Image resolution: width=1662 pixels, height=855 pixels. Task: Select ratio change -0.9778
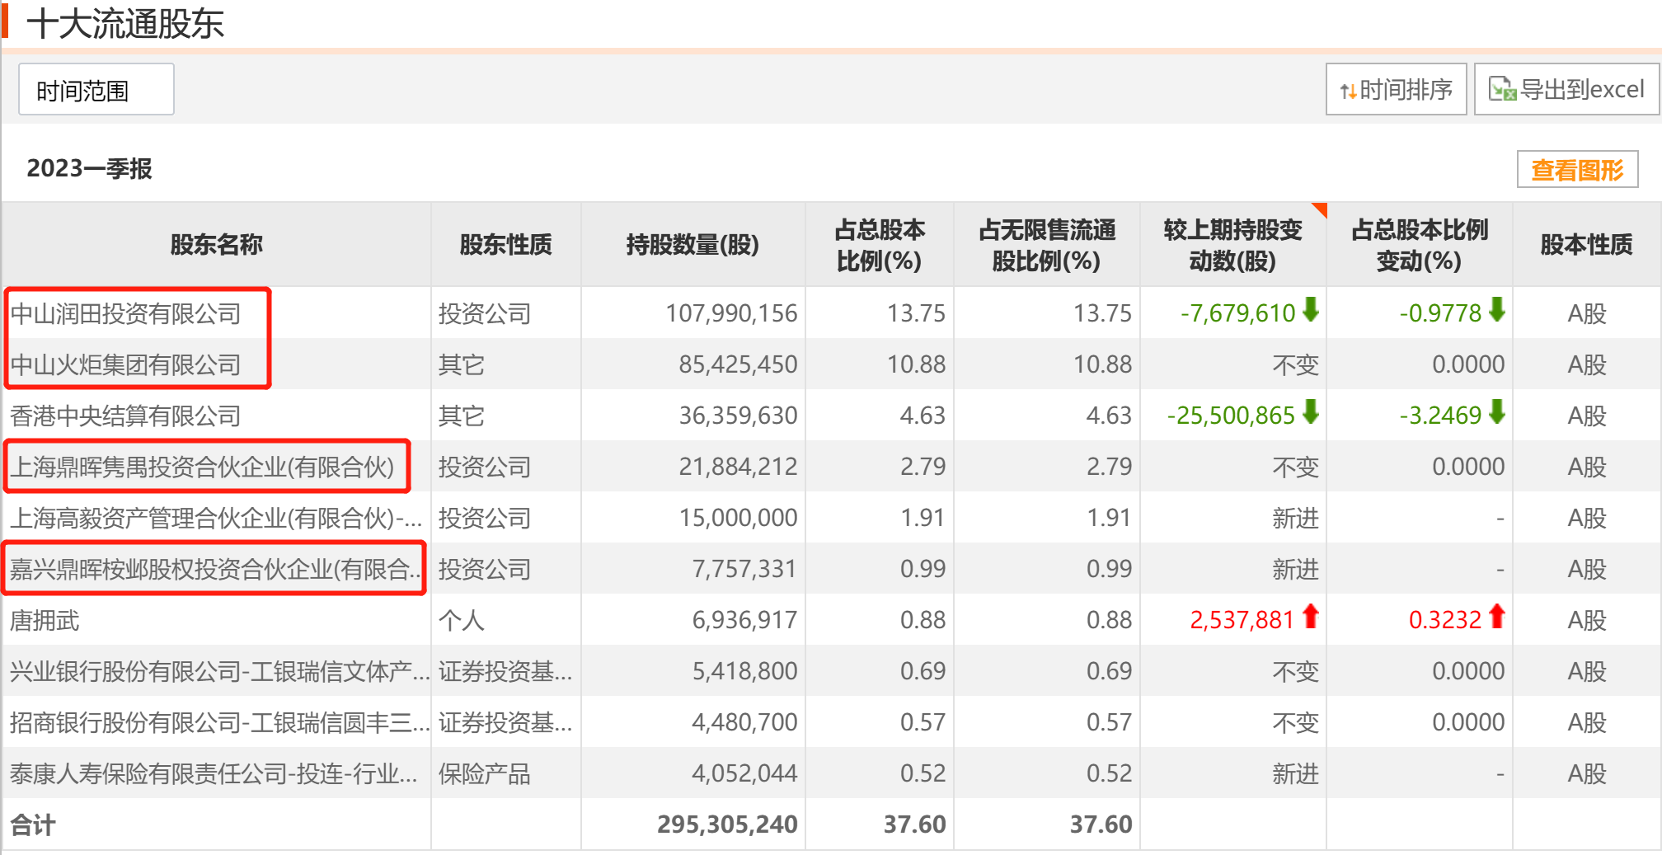(1440, 313)
